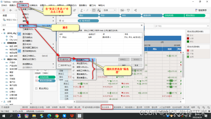Click the City geographic field icon
Screen dimensions: 211x119
pyautogui.click(x=7, y=36)
